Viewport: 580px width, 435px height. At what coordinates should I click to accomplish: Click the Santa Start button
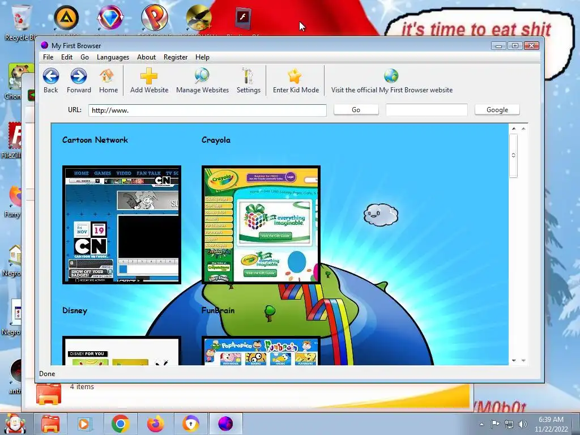(15, 423)
